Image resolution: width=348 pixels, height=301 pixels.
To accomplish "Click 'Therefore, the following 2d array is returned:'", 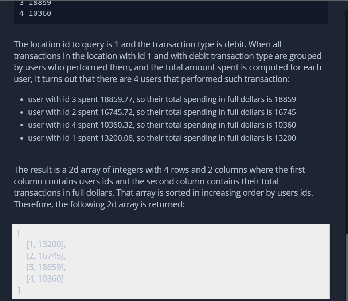I will coord(99,204).
